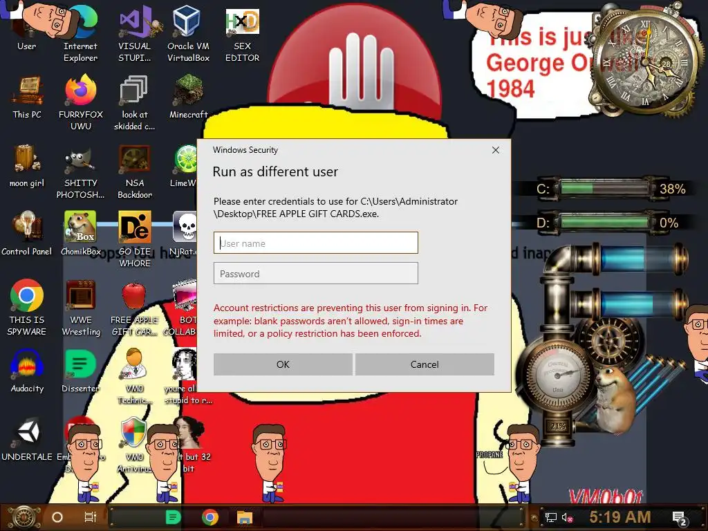Select VM0 Technic... desktop icon
The image size is (708, 531).
point(135,375)
